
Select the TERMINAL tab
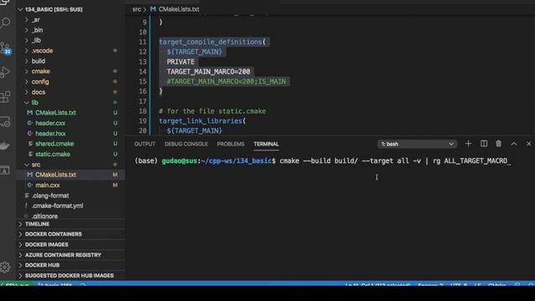coord(266,144)
